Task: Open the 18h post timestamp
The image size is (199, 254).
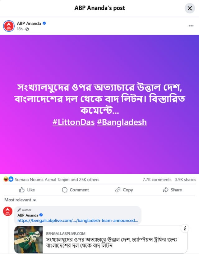Action: coord(20,29)
